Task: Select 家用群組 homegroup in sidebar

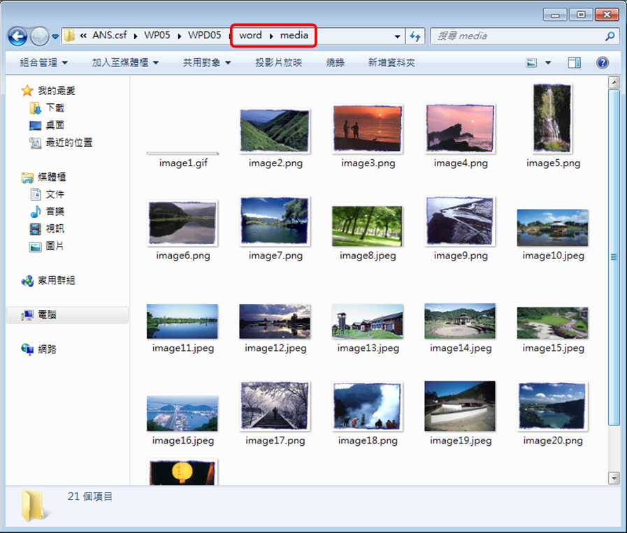Action: click(x=48, y=281)
